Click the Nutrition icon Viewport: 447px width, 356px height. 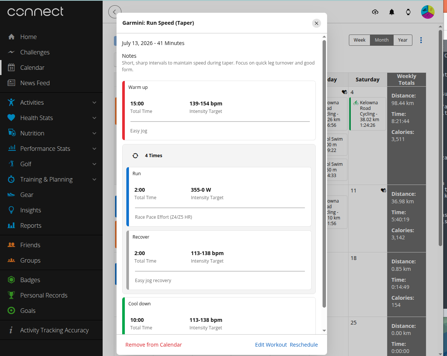click(11, 133)
